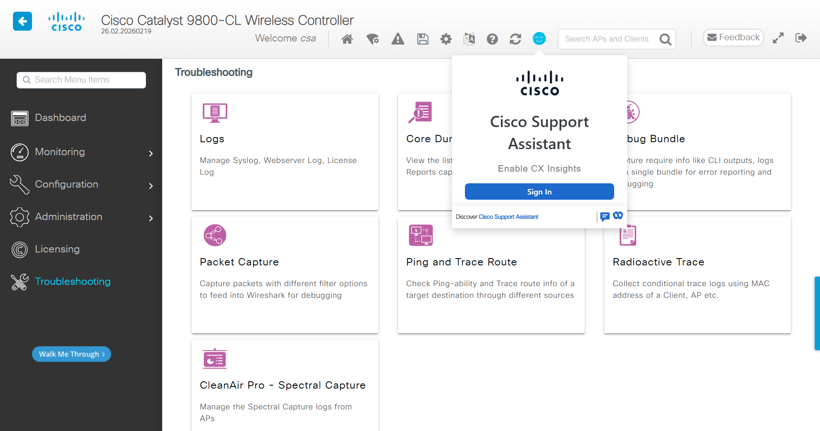Screen dimensions: 820x431
Task: Select Dashboard in the sidebar
Action: point(60,118)
